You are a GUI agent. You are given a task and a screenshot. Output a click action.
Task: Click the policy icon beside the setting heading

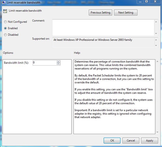pyautogui.click(x=5, y=11)
